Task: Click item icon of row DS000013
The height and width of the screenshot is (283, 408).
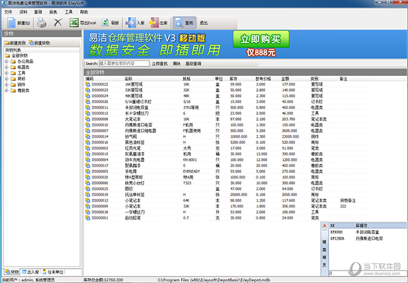Action: (88, 200)
